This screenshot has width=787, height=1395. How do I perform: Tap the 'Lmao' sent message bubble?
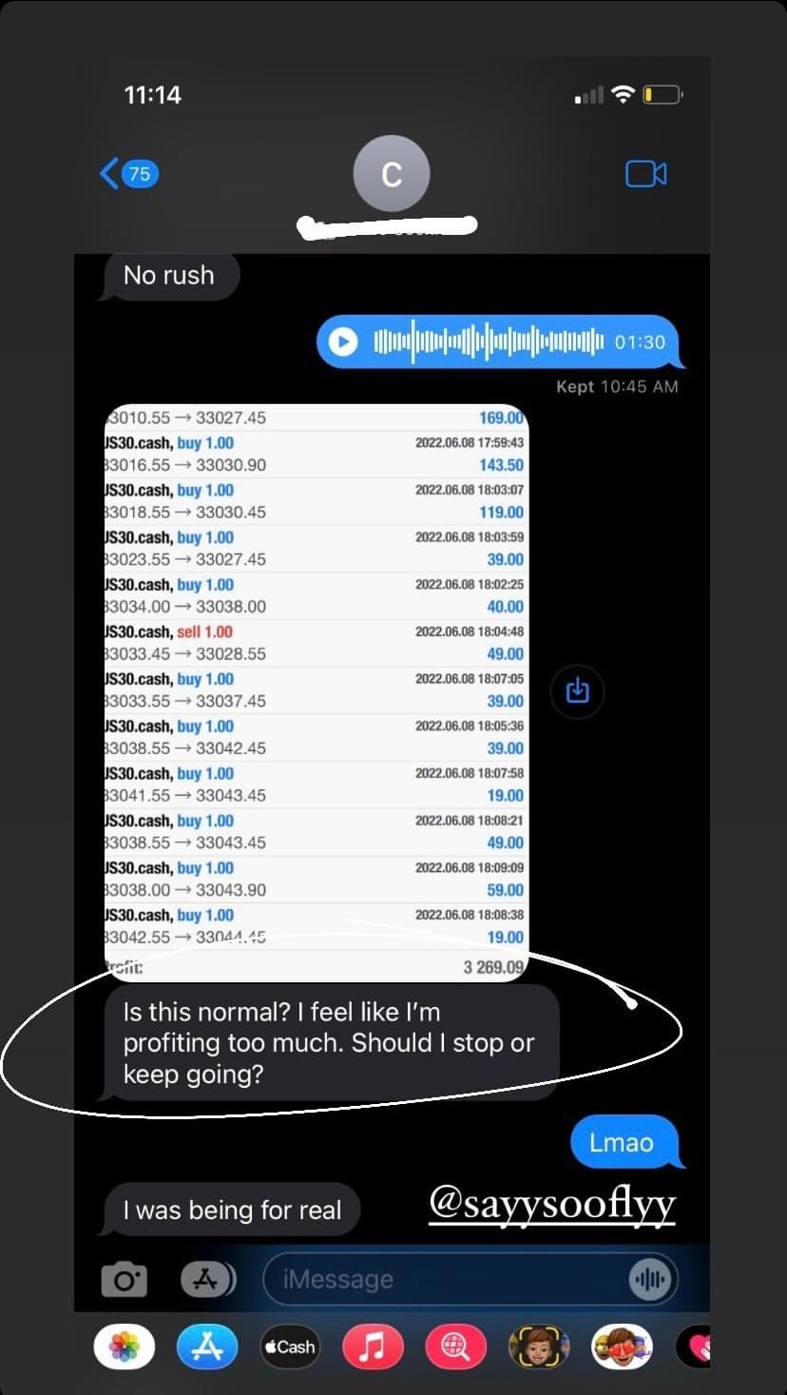tap(625, 1141)
